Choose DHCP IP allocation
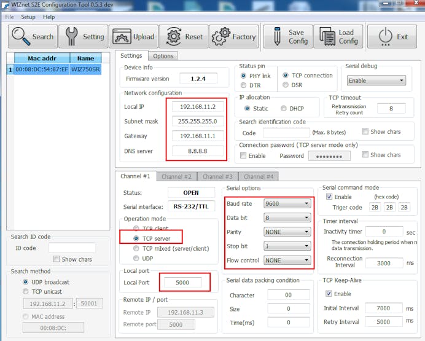Screen dimensions: 425x341 coord(284,108)
